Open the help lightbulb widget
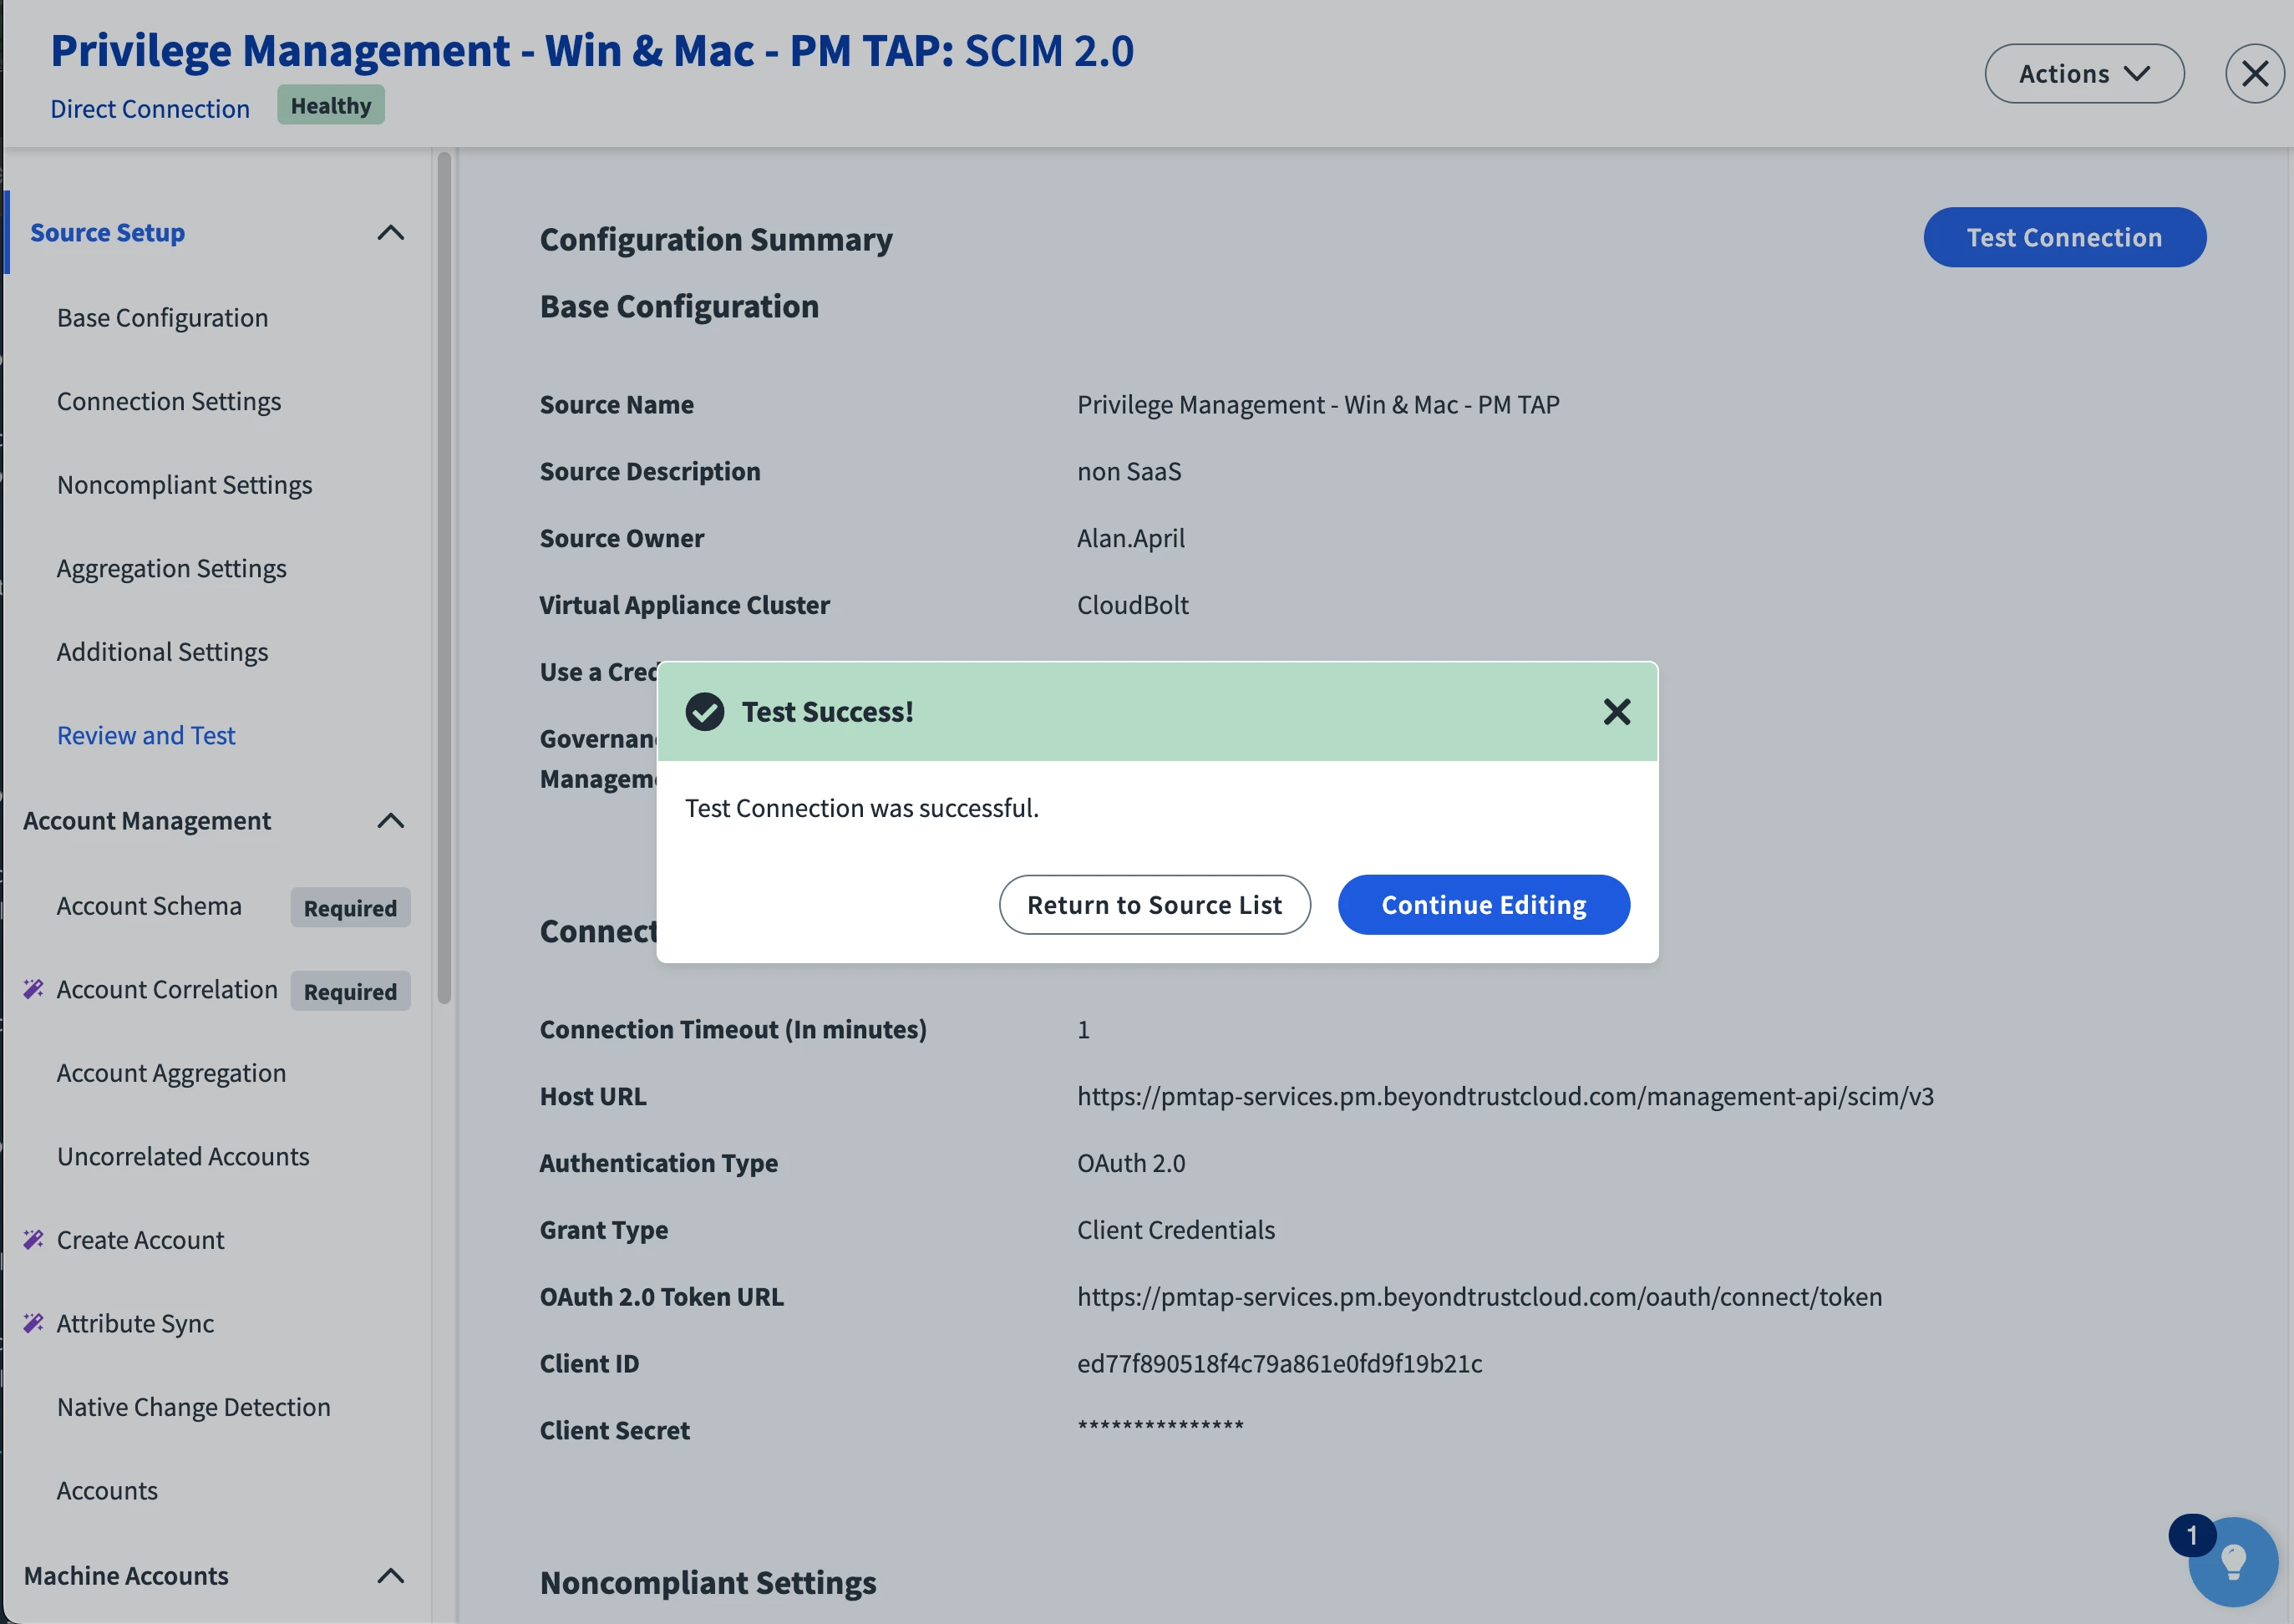 [2233, 1561]
